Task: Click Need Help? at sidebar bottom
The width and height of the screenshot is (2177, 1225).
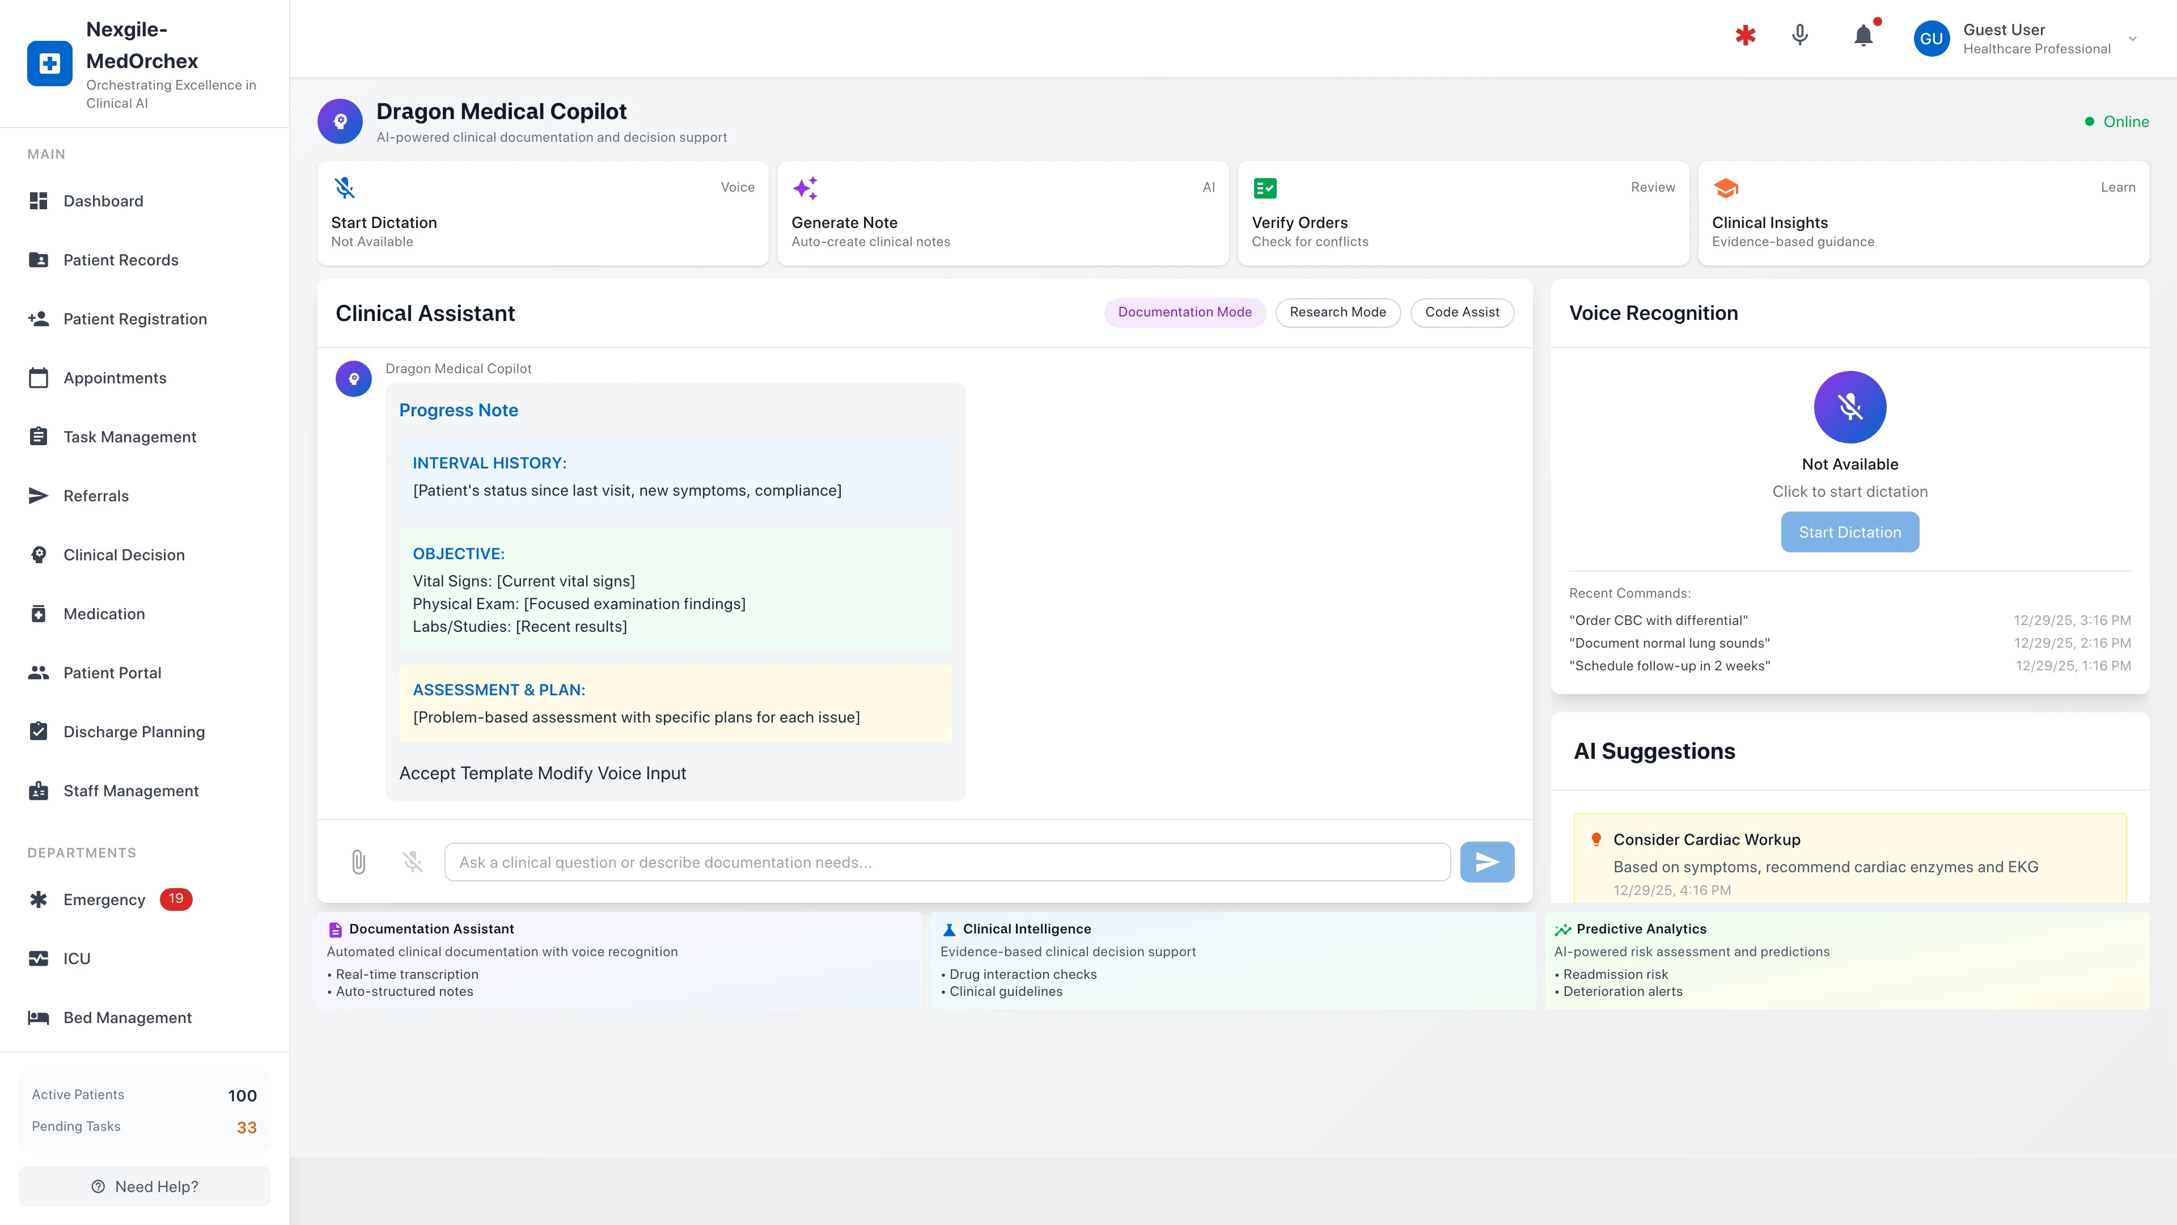Action: click(143, 1185)
